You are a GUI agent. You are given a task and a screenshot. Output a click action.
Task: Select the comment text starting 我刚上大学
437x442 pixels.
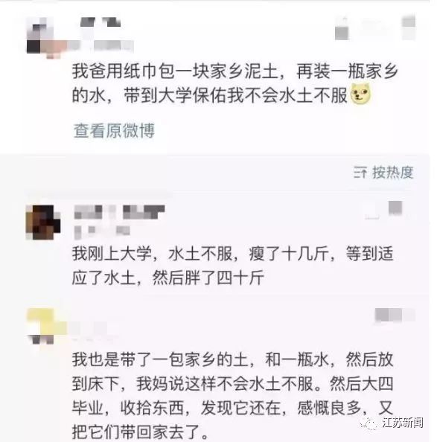click(232, 266)
